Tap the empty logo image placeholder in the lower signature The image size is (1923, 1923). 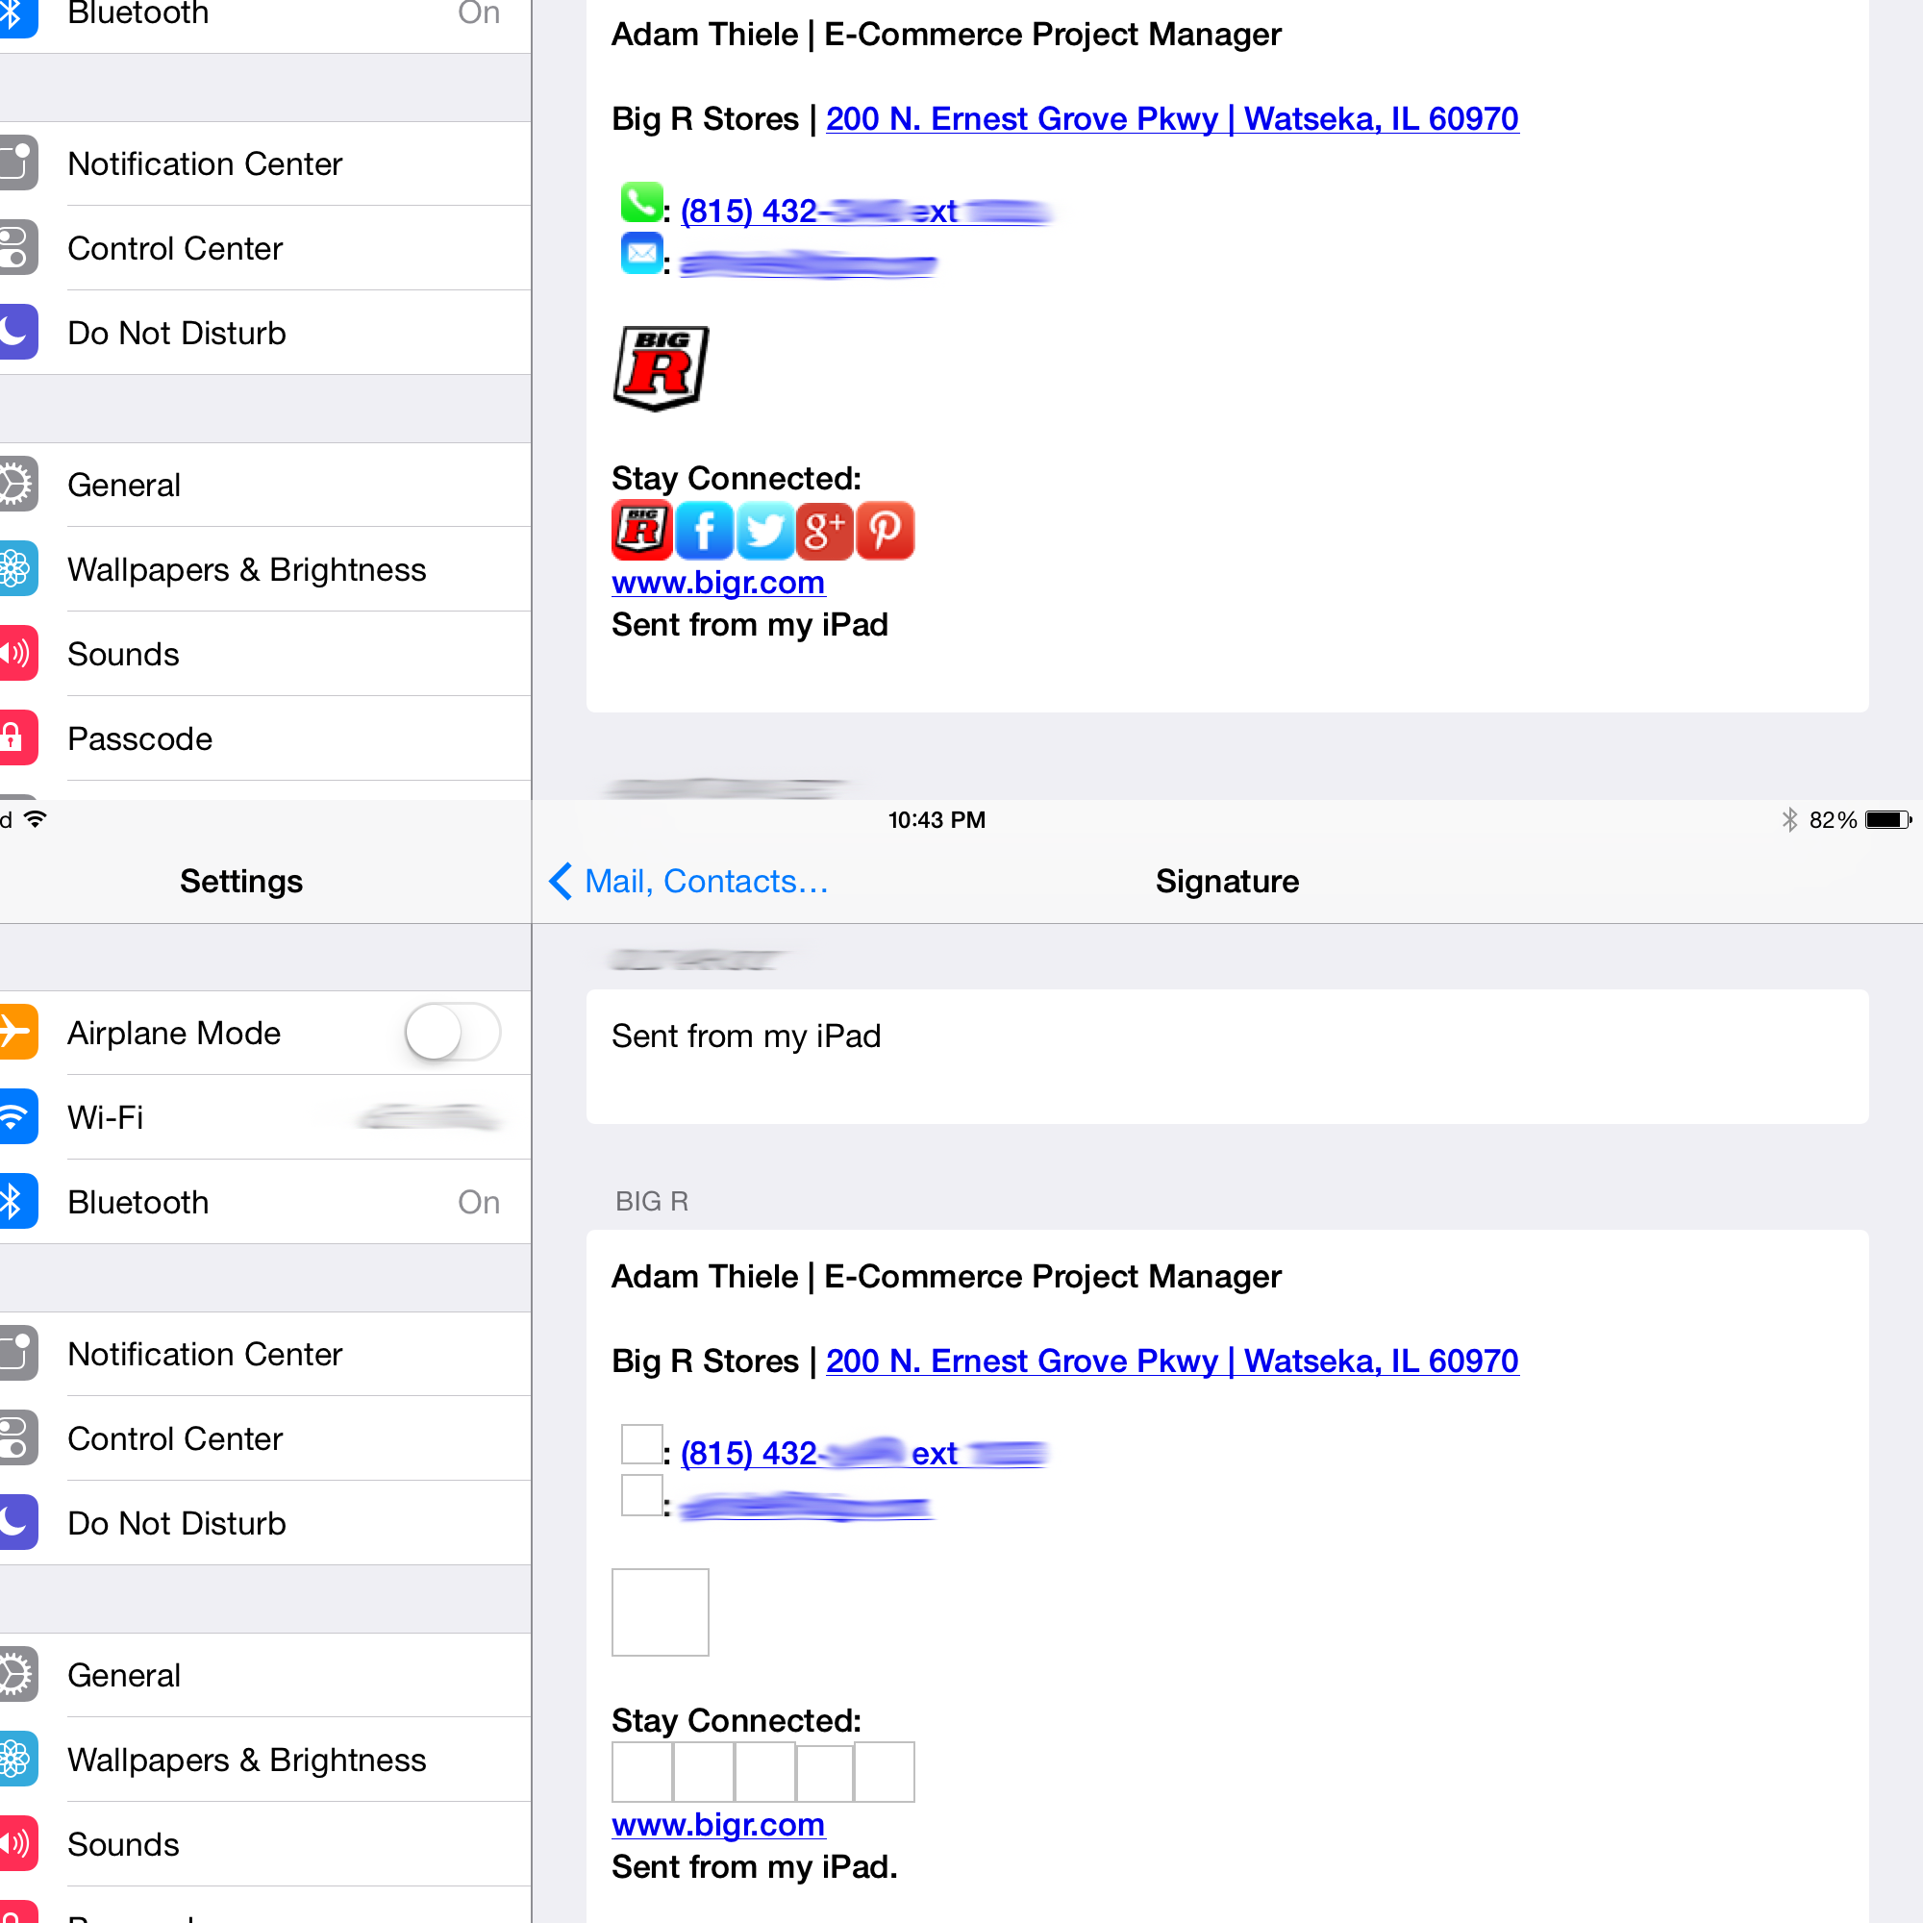(660, 1611)
